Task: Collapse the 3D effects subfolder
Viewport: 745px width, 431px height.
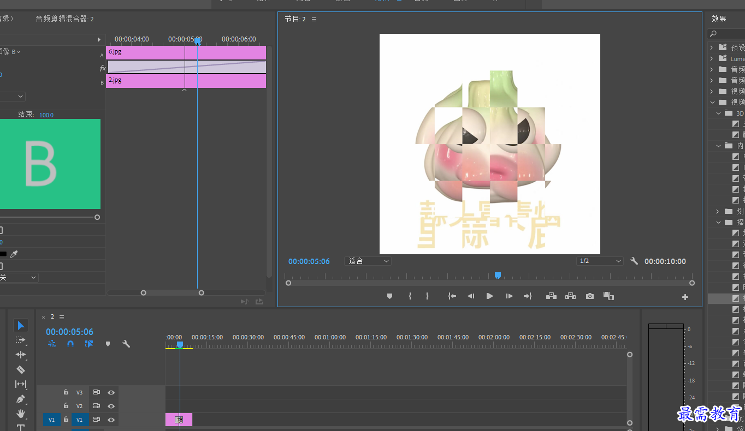Action: pyautogui.click(x=718, y=113)
